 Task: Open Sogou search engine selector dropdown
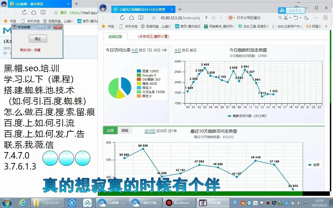pos(231,18)
